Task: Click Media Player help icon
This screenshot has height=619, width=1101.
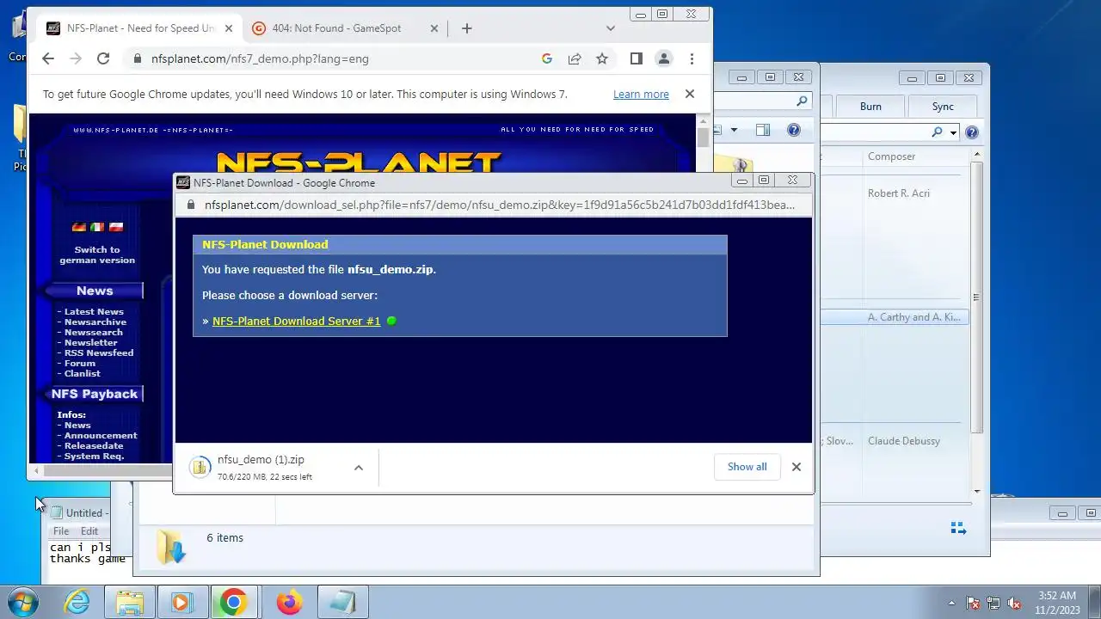Action: (x=972, y=132)
